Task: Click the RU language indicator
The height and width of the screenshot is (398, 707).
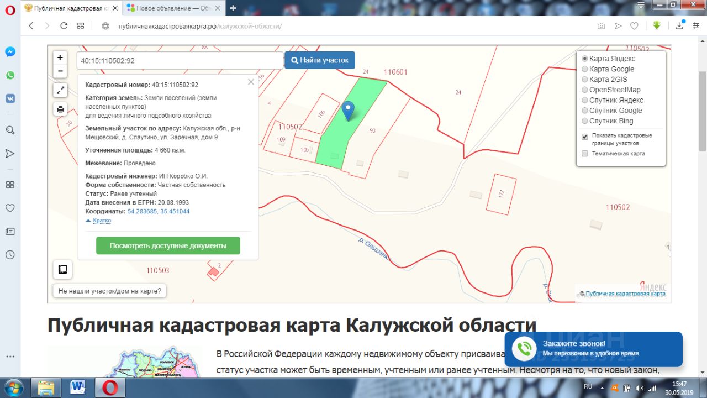Action: (x=588, y=387)
